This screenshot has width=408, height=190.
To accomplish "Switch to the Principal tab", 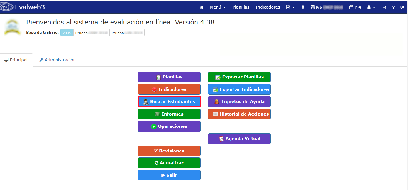I will click(x=16, y=60).
